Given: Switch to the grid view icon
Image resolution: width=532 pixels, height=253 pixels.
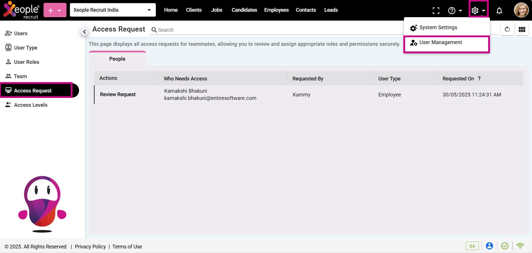Looking at the screenshot, I should tap(522, 29).
